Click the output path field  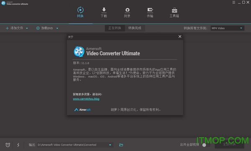pos(75,145)
